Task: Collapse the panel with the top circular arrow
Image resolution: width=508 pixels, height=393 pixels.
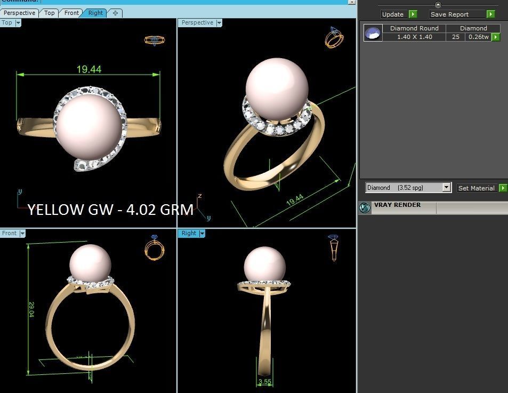Action: tap(438, 5)
